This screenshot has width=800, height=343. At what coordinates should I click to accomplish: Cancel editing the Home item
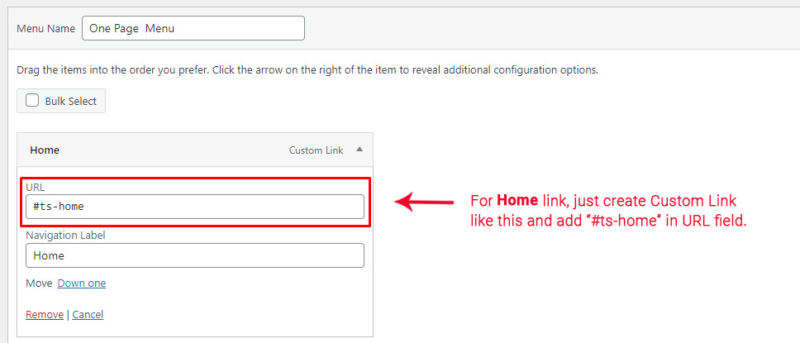coord(88,315)
